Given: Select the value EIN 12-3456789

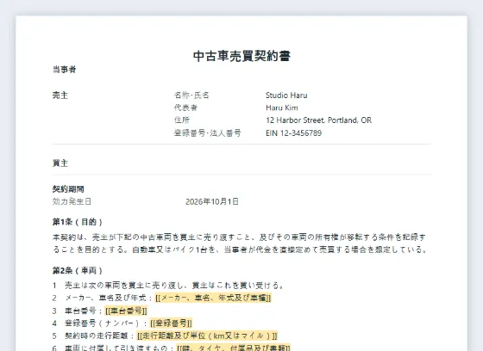Looking at the screenshot, I should click(293, 133).
